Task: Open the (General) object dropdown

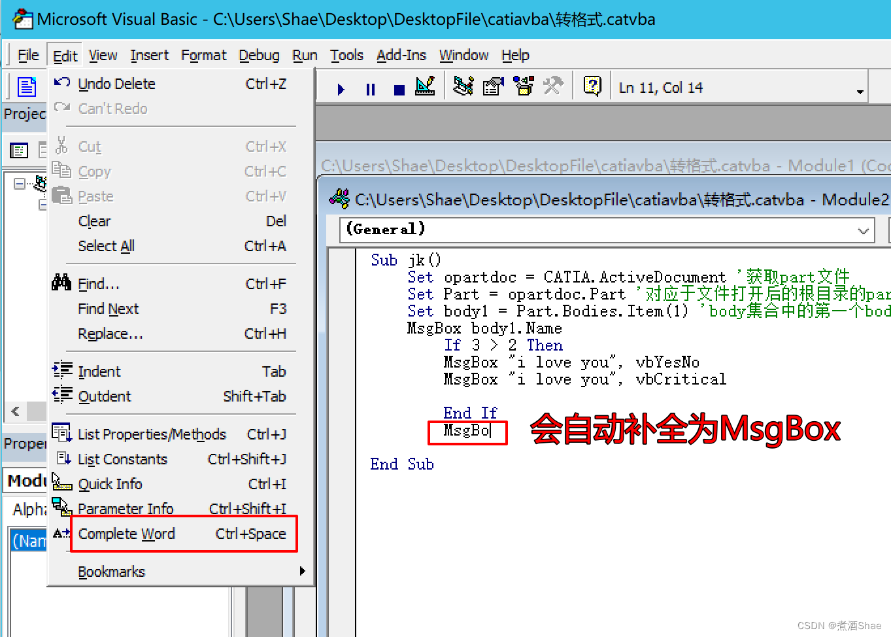Action: (x=863, y=230)
